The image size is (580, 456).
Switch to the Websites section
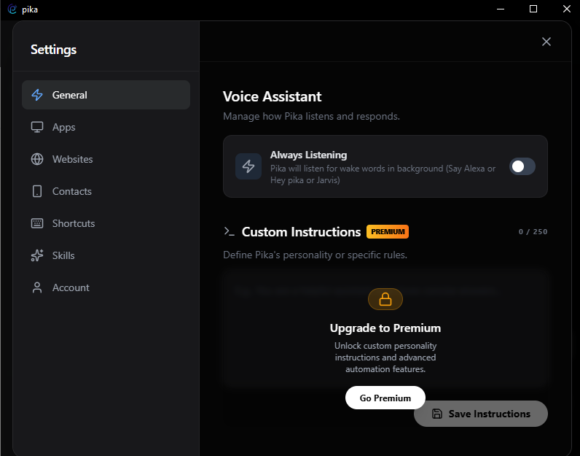pos(106,159)
